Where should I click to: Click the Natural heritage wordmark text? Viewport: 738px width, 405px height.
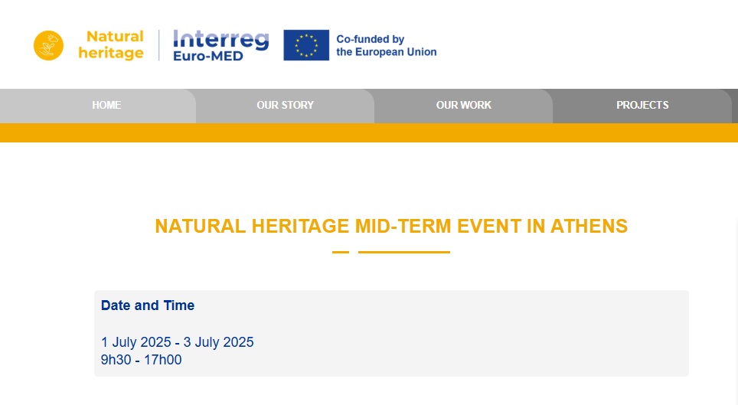(x=111, y=45)
